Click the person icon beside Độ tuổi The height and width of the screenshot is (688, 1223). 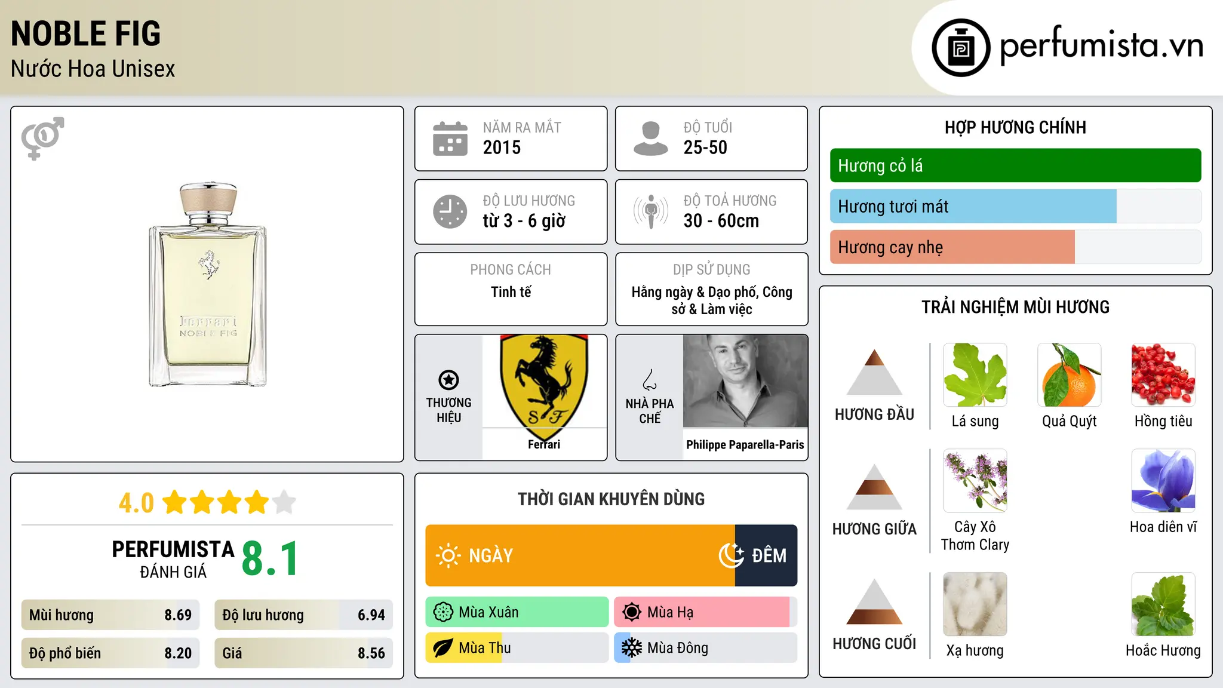(650, 139)
